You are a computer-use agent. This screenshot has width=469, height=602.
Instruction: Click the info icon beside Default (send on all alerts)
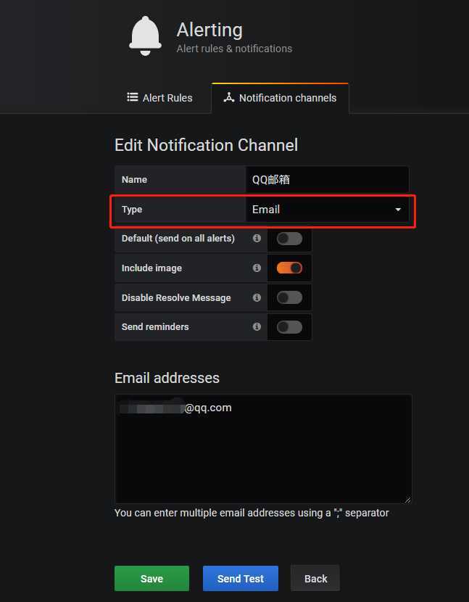point(257,238)
